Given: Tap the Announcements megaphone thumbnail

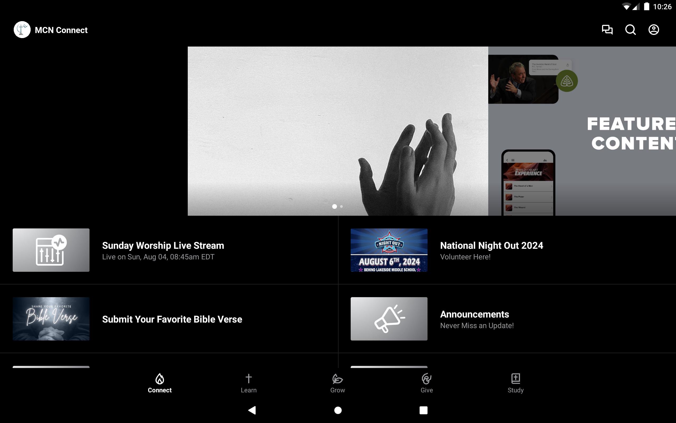Looking at the screenshot, I should [389, 319].
